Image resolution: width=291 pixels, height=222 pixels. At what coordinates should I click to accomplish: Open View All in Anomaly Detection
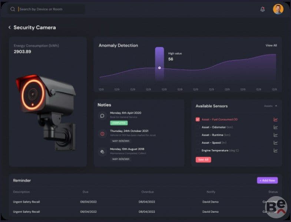tap(271, 46)
